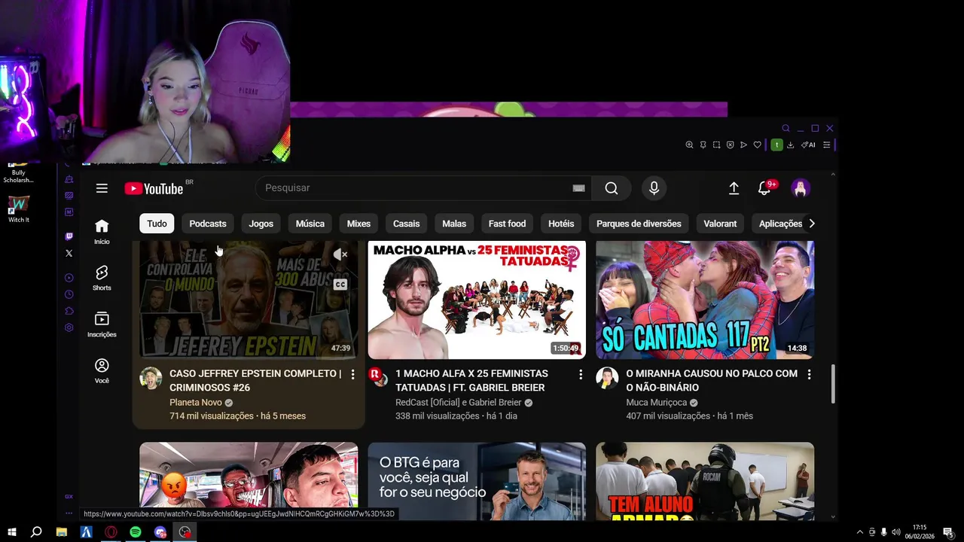This screenshot has height=542, width=964.
Task: Visit the Muca Muriçoca channel
Action: 656,403
